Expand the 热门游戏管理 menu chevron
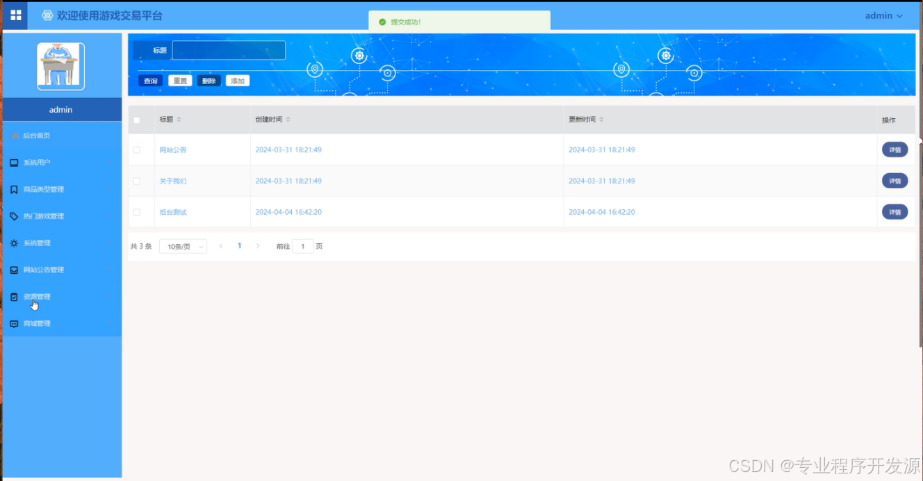Viewport: 923px width, 481px height. (109, 216)
